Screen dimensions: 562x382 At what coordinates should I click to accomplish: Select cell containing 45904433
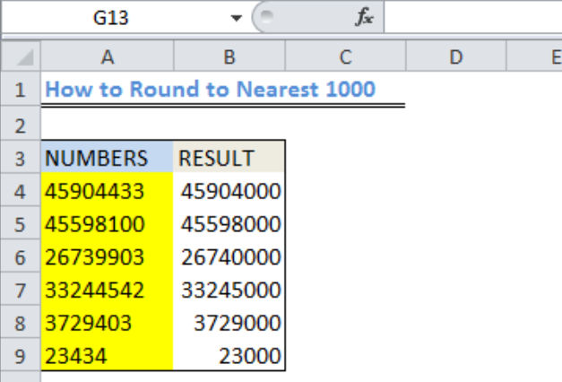pyautogui.click(x=108, y=190)
